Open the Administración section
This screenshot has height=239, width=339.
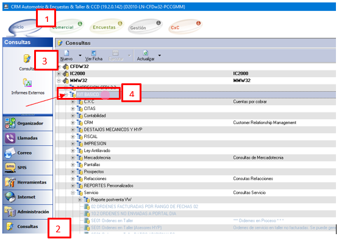click(x=27, y=212)
